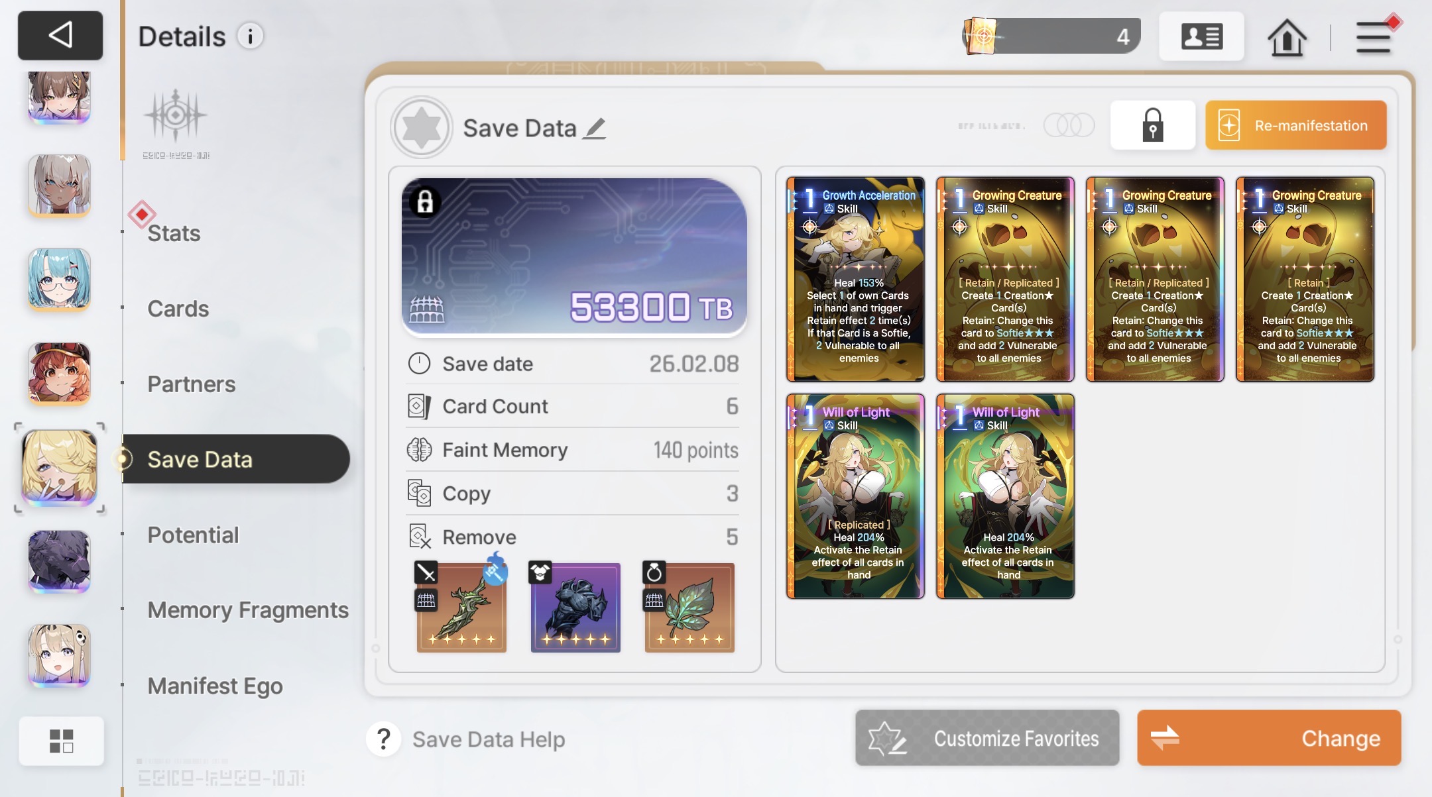Select the green sword equipment item

[x=461, y=608]
